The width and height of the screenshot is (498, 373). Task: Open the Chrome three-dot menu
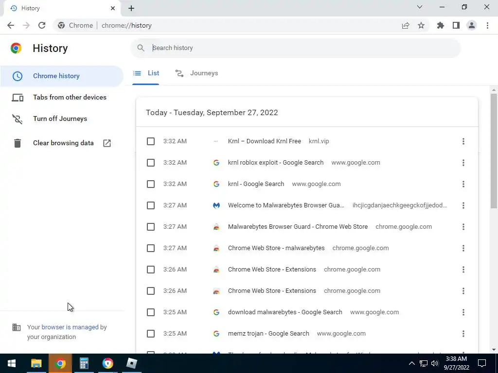(x=487, y=25)
